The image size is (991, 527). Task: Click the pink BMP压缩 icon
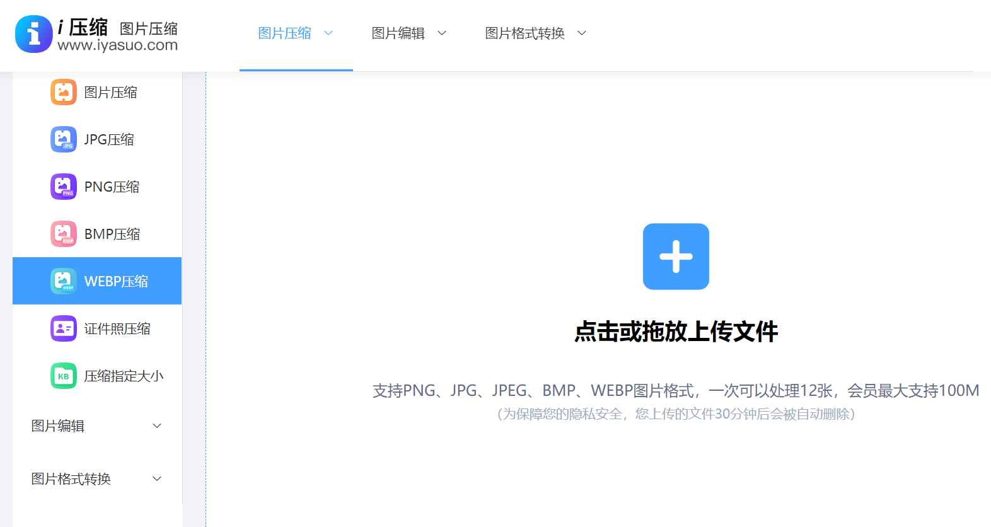[64, 234]
